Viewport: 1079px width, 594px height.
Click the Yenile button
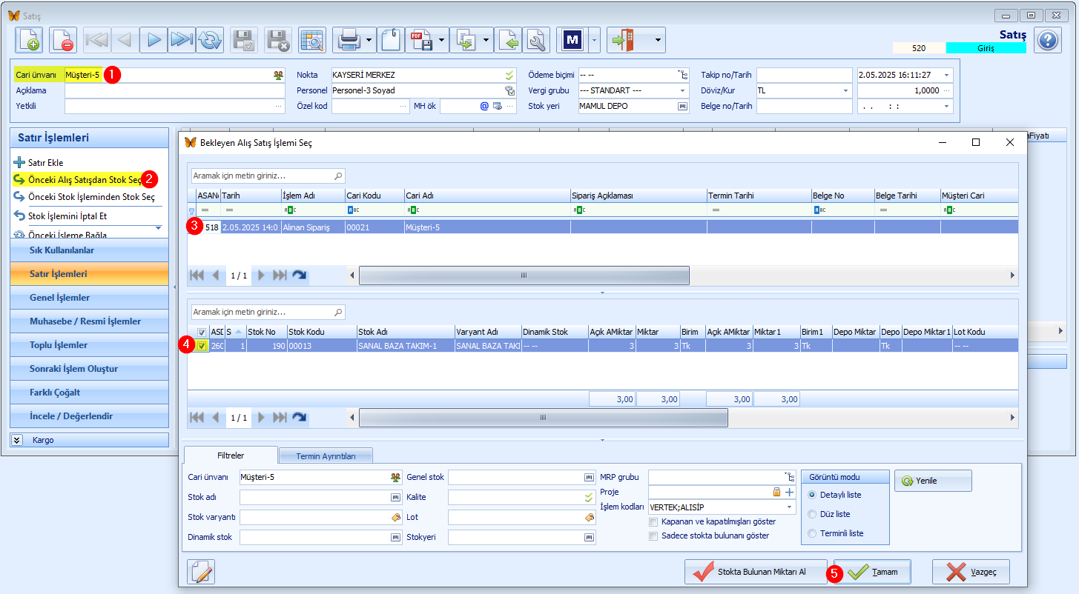click(933, 481)
